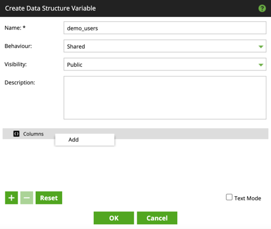The image size is (271, 229).
Task: Click the Name field containing demo_users
Action: point(165,28)
